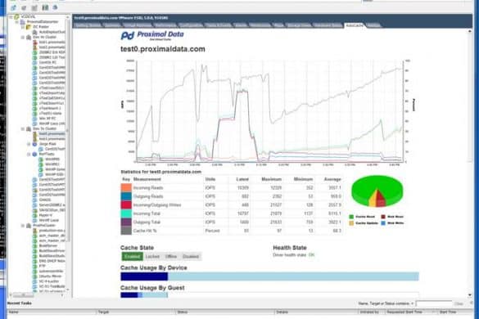Click the content pane scroll-down arrow
Image resolution: width=479 pixels, height=319 pixels.
tap(469, 295)
